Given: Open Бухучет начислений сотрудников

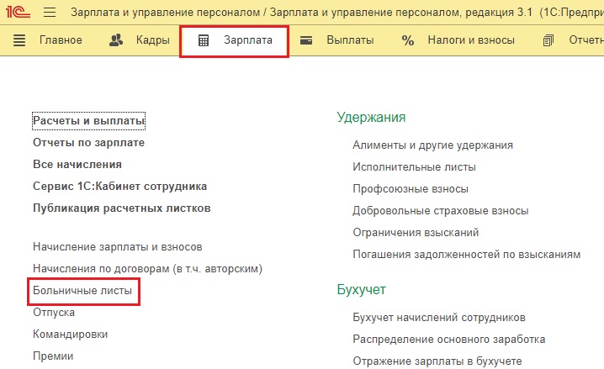Looking at the screenshot, I should click(439, 318).
